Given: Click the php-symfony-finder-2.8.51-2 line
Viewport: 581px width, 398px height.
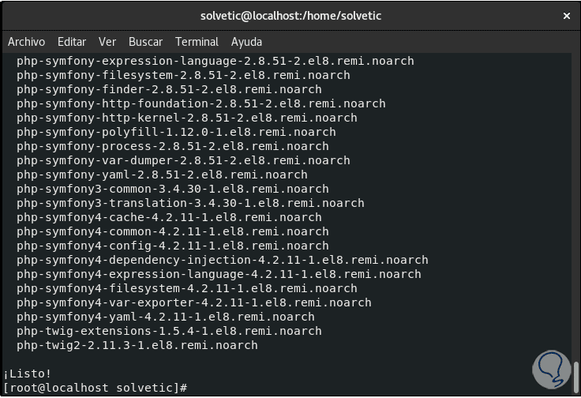Looking at the screenshot, I should (x=169, y=89).
